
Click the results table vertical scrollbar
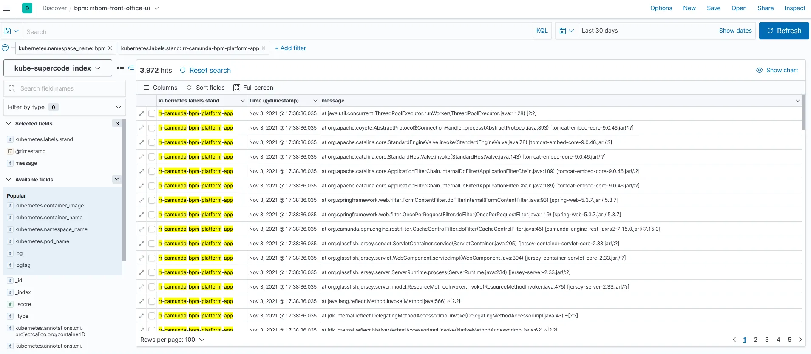(804, 112)
